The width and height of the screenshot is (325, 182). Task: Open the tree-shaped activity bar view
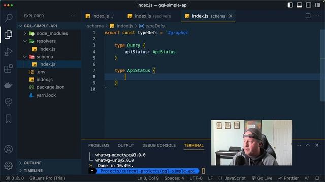pyautogui.click(x=9, y=102)
